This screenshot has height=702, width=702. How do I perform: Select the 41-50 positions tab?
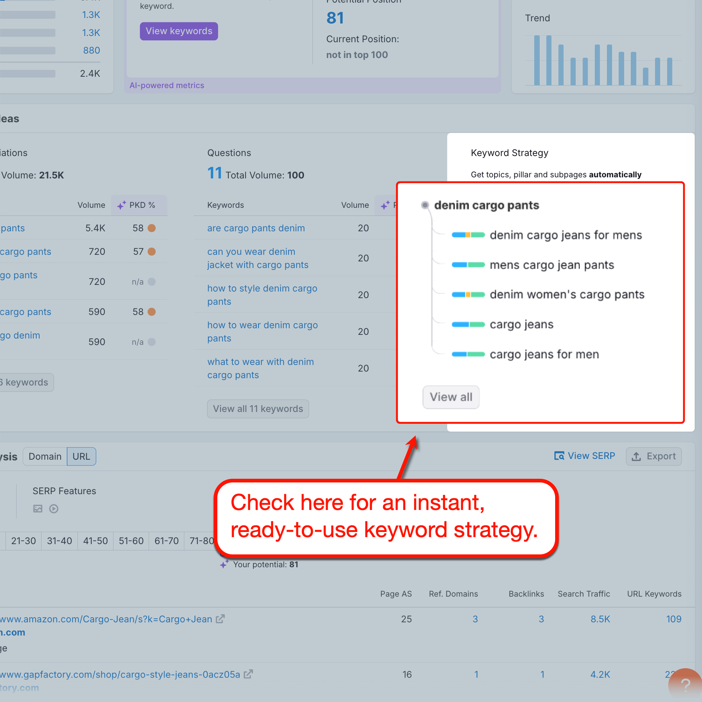pyautogui.click(x=95, y=540)
